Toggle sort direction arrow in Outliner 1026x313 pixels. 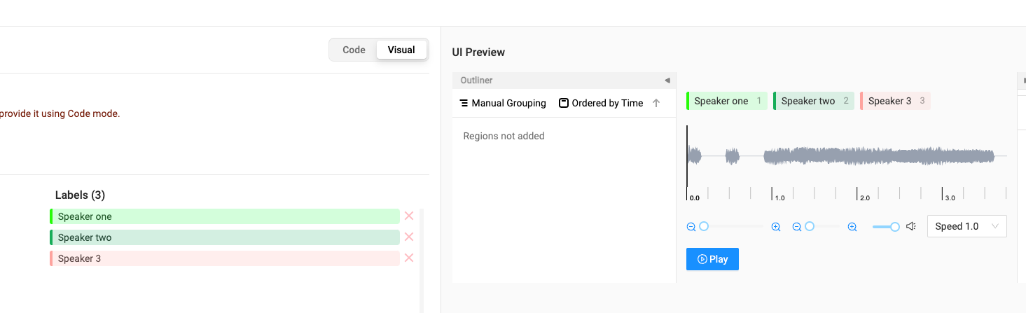coord(656,103)
